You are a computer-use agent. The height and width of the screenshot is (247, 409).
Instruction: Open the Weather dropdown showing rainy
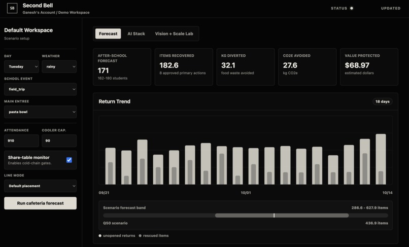pyautogui.click(x=59, y=66)
